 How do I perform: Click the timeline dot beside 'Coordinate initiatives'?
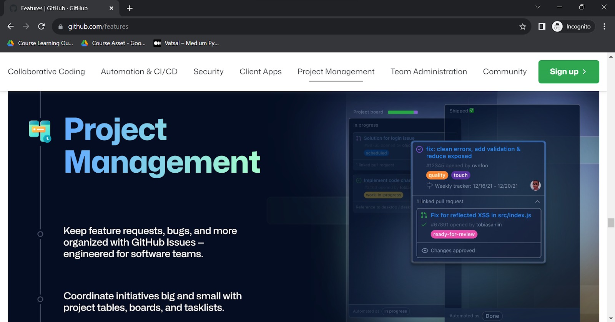[x=40, y=299]
